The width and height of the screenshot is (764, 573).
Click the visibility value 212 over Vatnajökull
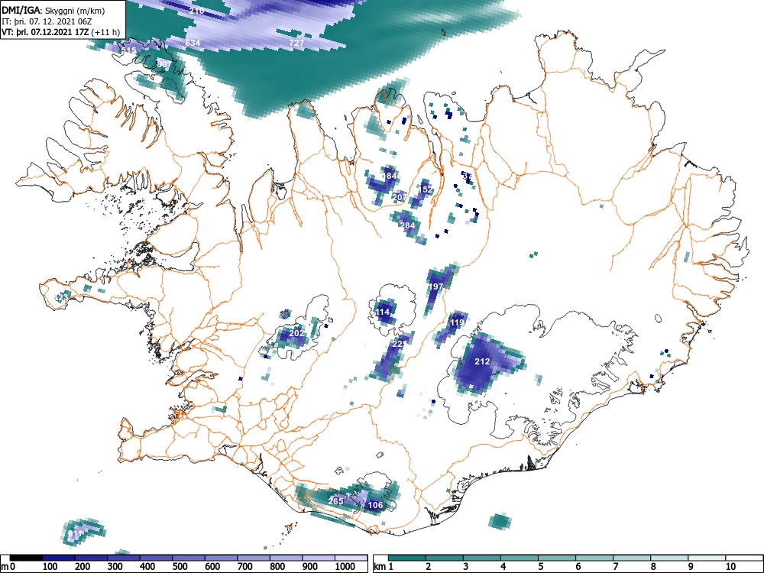[x=482, y=361]
